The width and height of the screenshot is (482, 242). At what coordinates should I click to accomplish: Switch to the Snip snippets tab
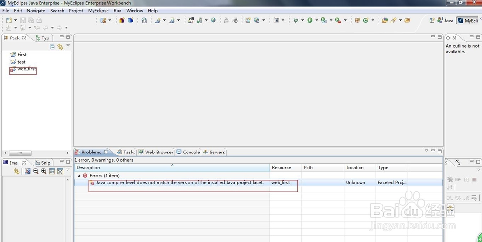(x=42, y=163)
